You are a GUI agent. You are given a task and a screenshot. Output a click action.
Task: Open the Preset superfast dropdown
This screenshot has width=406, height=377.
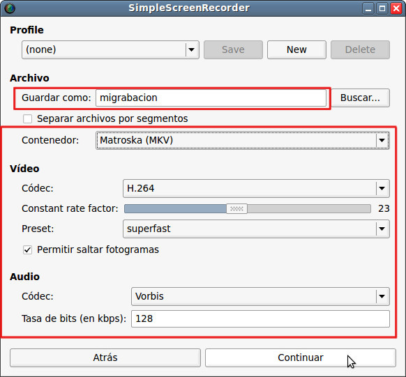tap(256, 229)
